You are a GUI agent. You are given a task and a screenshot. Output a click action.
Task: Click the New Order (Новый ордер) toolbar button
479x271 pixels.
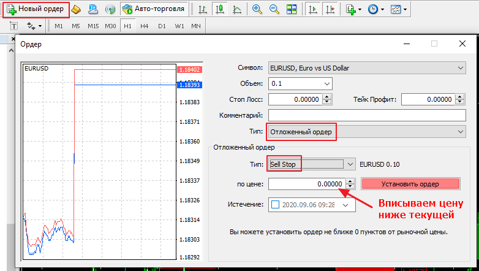click(36, 9)
